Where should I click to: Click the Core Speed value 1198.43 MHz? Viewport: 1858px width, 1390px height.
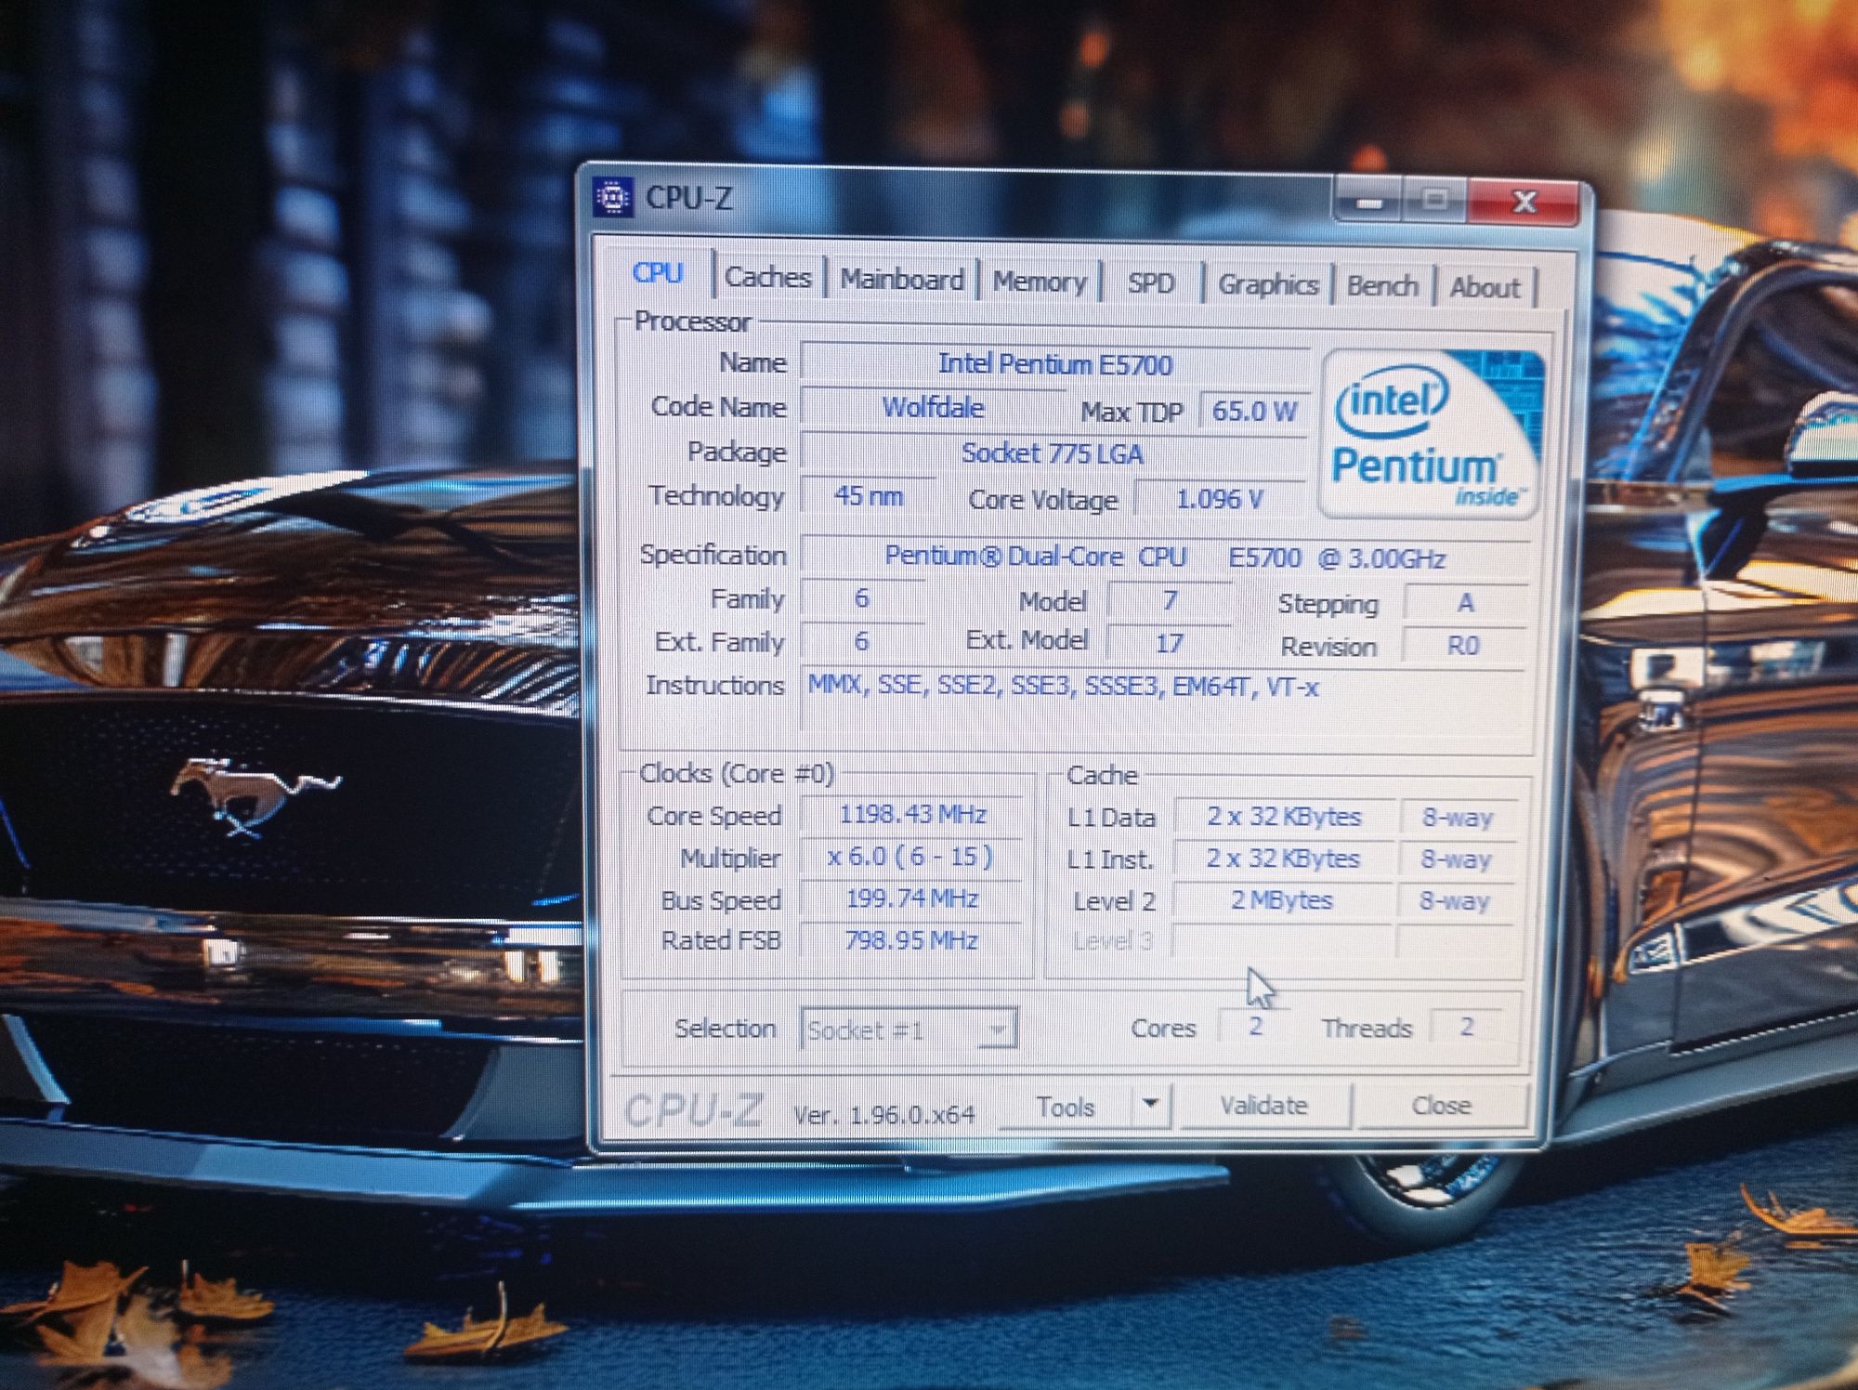pyautogui.click(x=912, y=815)
